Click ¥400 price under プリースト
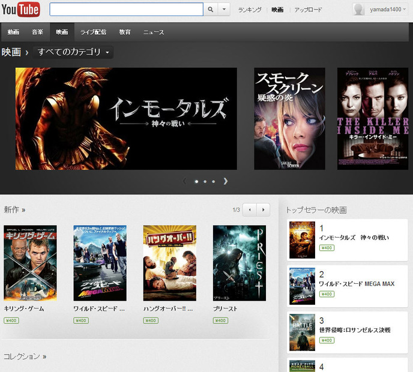 220,320
